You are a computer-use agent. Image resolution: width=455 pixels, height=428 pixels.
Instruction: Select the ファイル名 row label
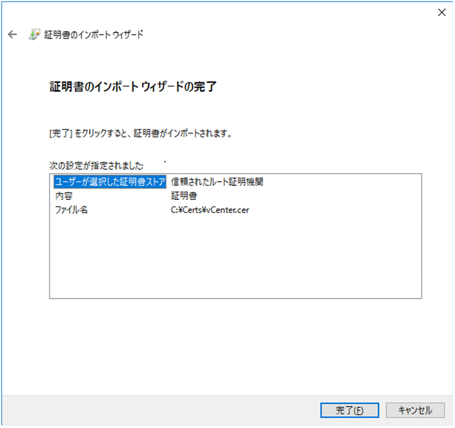(x=71, y=210)
